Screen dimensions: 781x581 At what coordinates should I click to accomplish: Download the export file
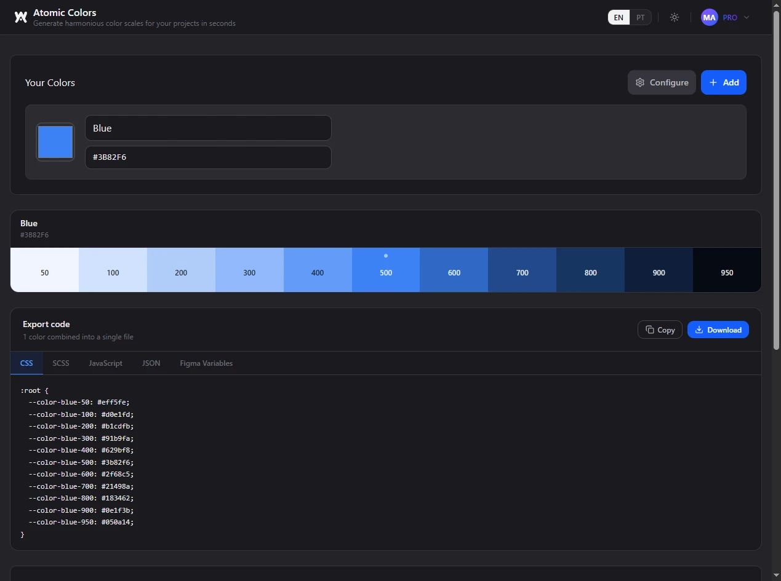tap(718, 330)
